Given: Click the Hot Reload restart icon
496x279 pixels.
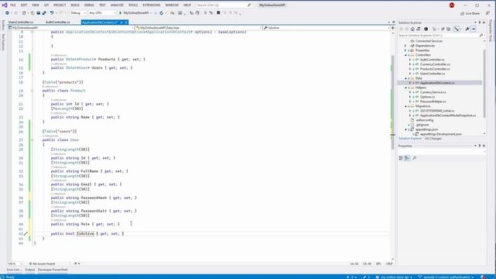Looking at the screenshot, I should pos(161,13).
